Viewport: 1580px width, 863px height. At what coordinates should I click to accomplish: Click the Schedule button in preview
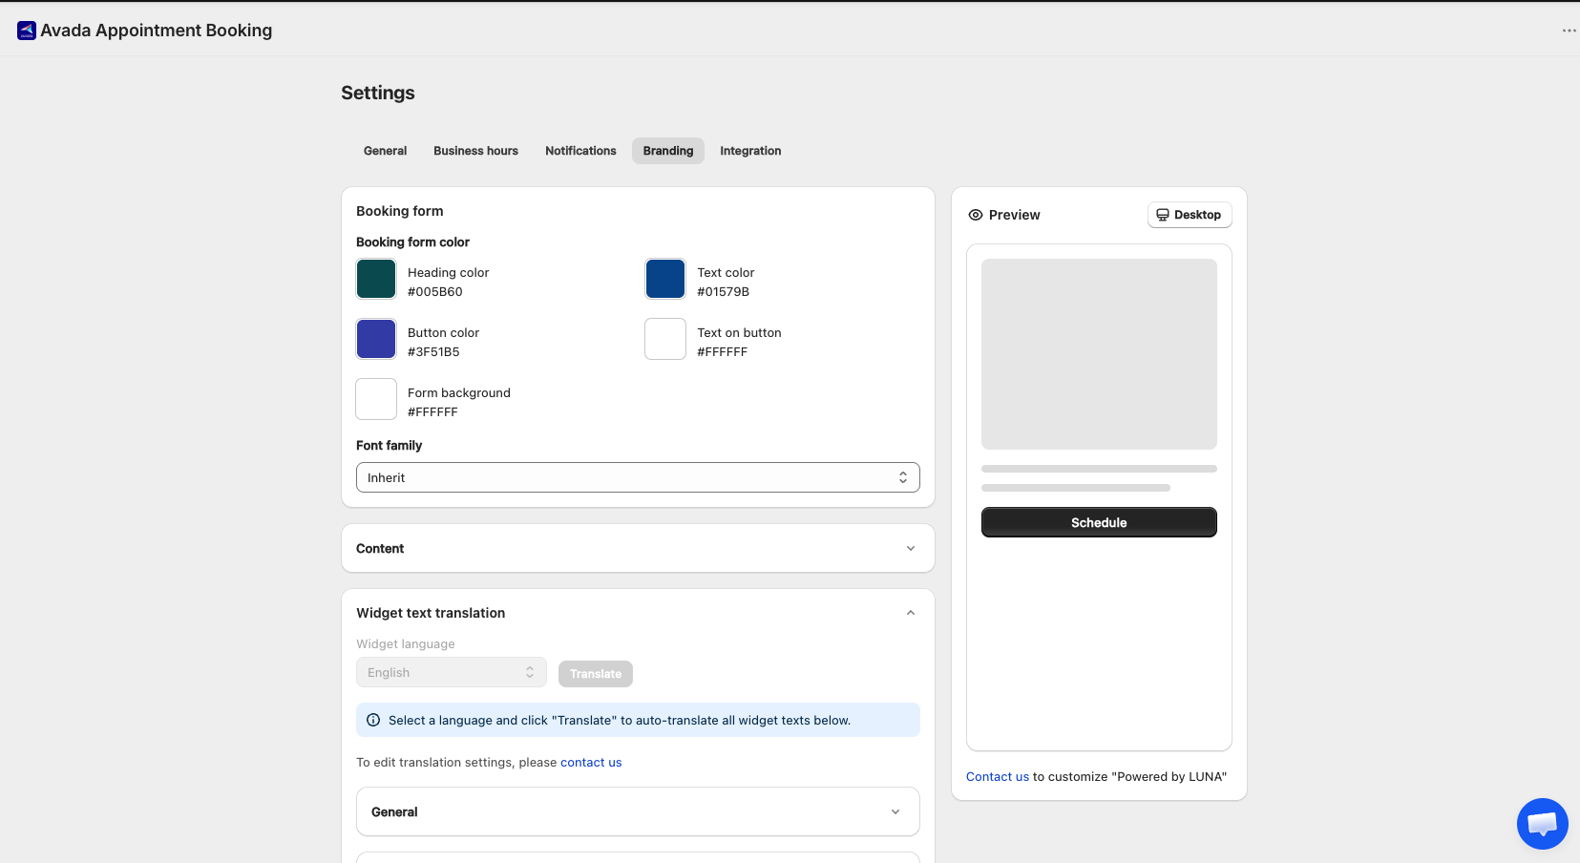pos(1099,522)
